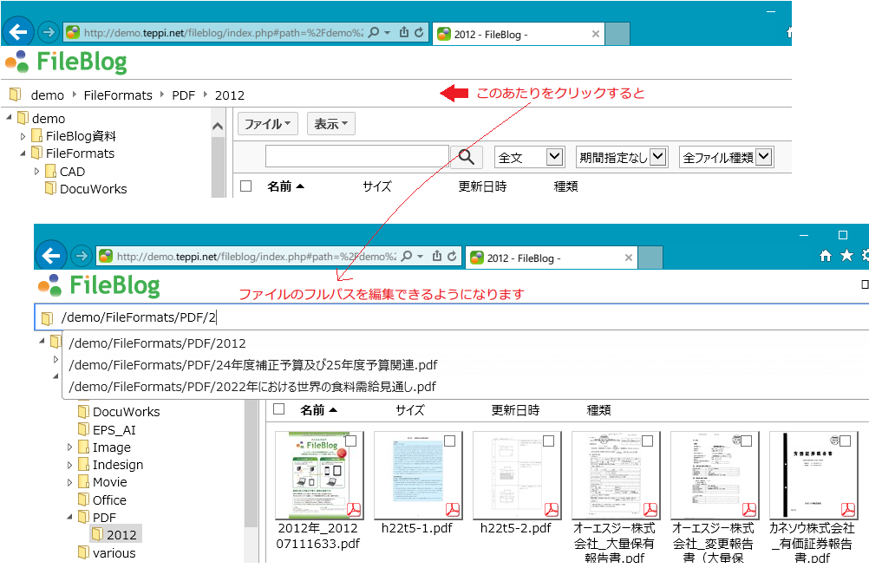Open the 2012年_201207111633.pdf thumbnail
Screen dimensions: 869x568
pyautogui.click(x=319, y=475)
